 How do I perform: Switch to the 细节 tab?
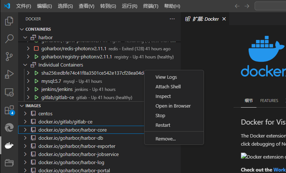pos(249,101)
